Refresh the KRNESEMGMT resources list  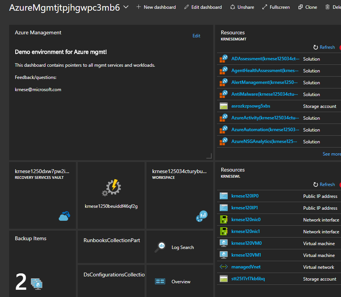point(324,47)
